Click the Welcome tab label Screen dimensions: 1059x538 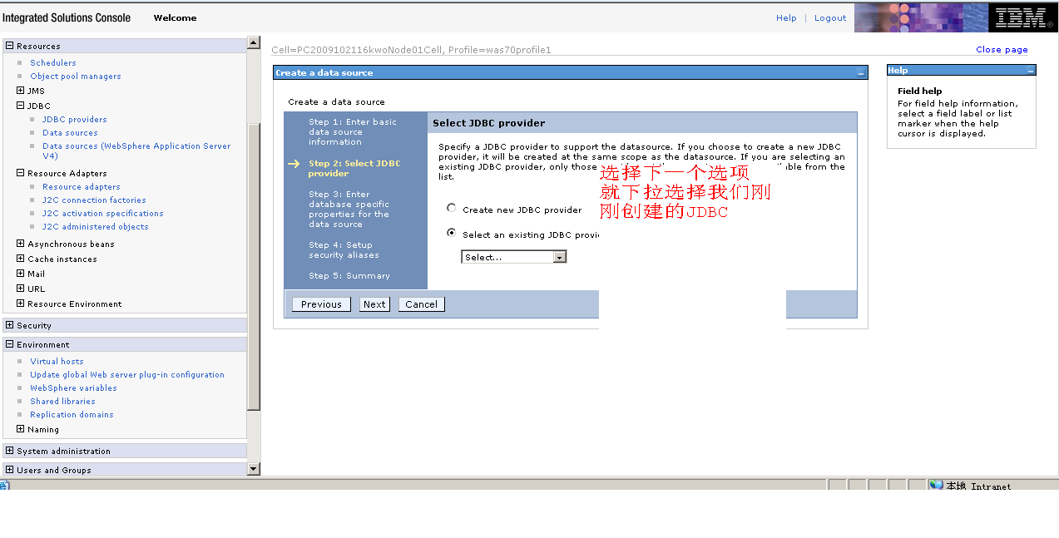coord(175,18)
